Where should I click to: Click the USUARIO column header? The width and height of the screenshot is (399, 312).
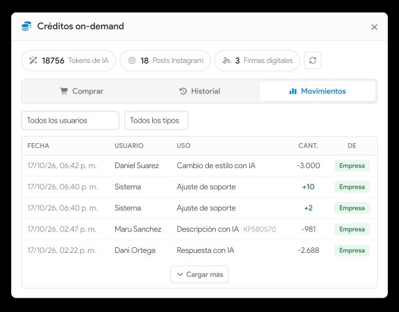(x=129, y=146)
